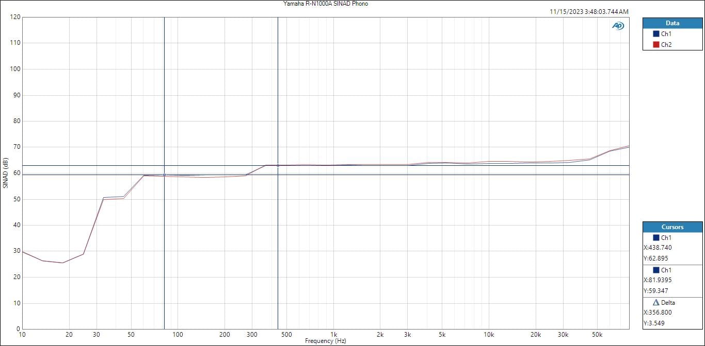The height and width of the screenshot is (346, 705).
Task: Click the Delta Y:3.549 value
Action: point(654,323)
